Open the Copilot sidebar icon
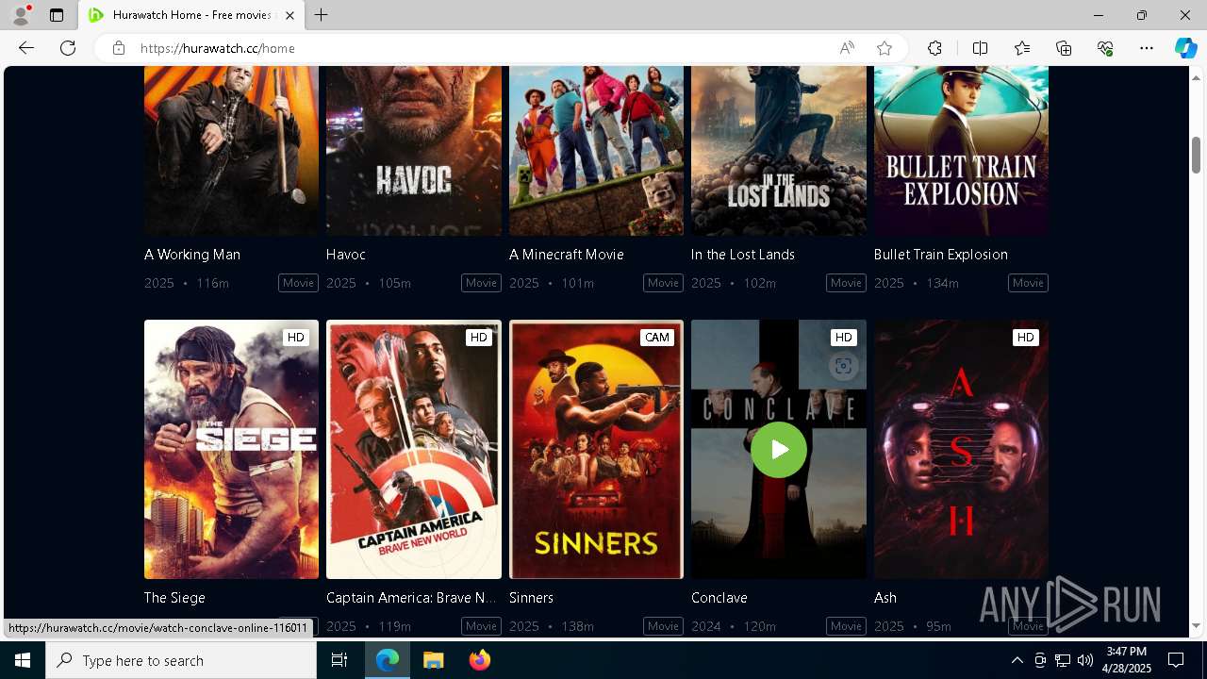The height and width of the screenshot is (679, 1207). (1185, 48)
